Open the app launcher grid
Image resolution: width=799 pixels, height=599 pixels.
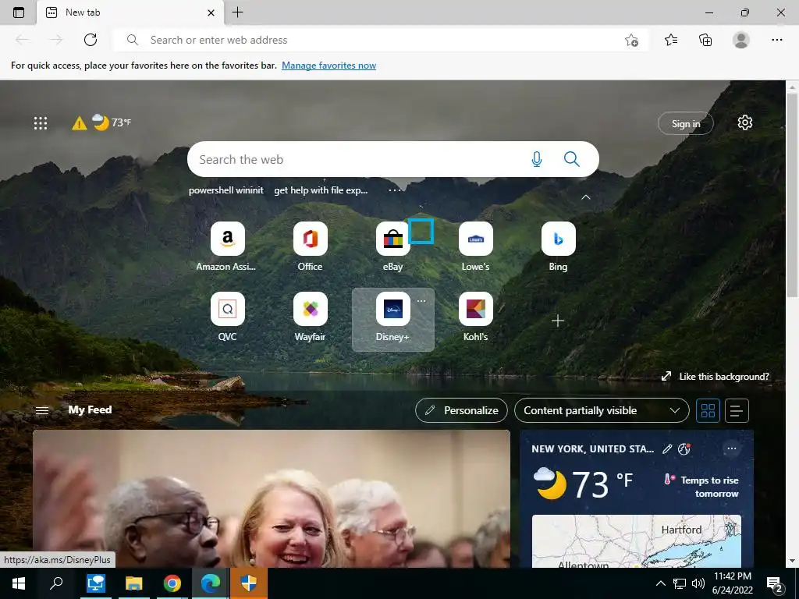click(41, 122)
